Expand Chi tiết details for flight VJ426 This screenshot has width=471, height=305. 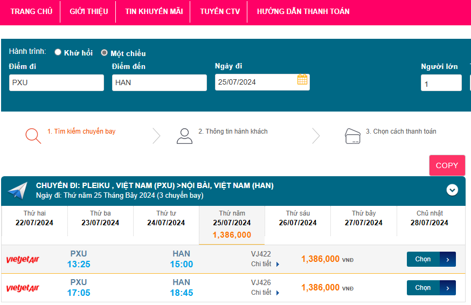point(265,293)
